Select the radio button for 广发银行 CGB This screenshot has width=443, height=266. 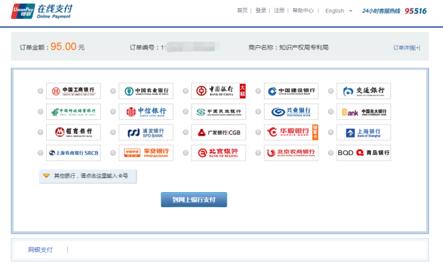click(x=185, y=132)
